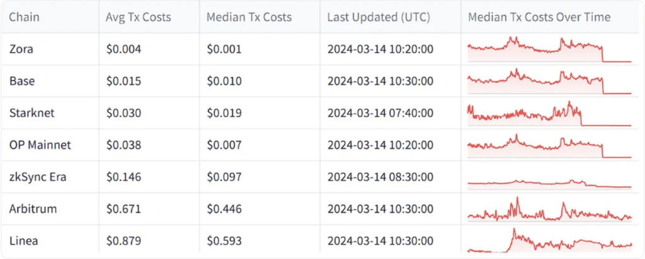Image resolution: width=645 pixels, height=259 pixels.
Task: Select the Arbitrum $0.671 average cost cell
Action: (x=149, y=209)
